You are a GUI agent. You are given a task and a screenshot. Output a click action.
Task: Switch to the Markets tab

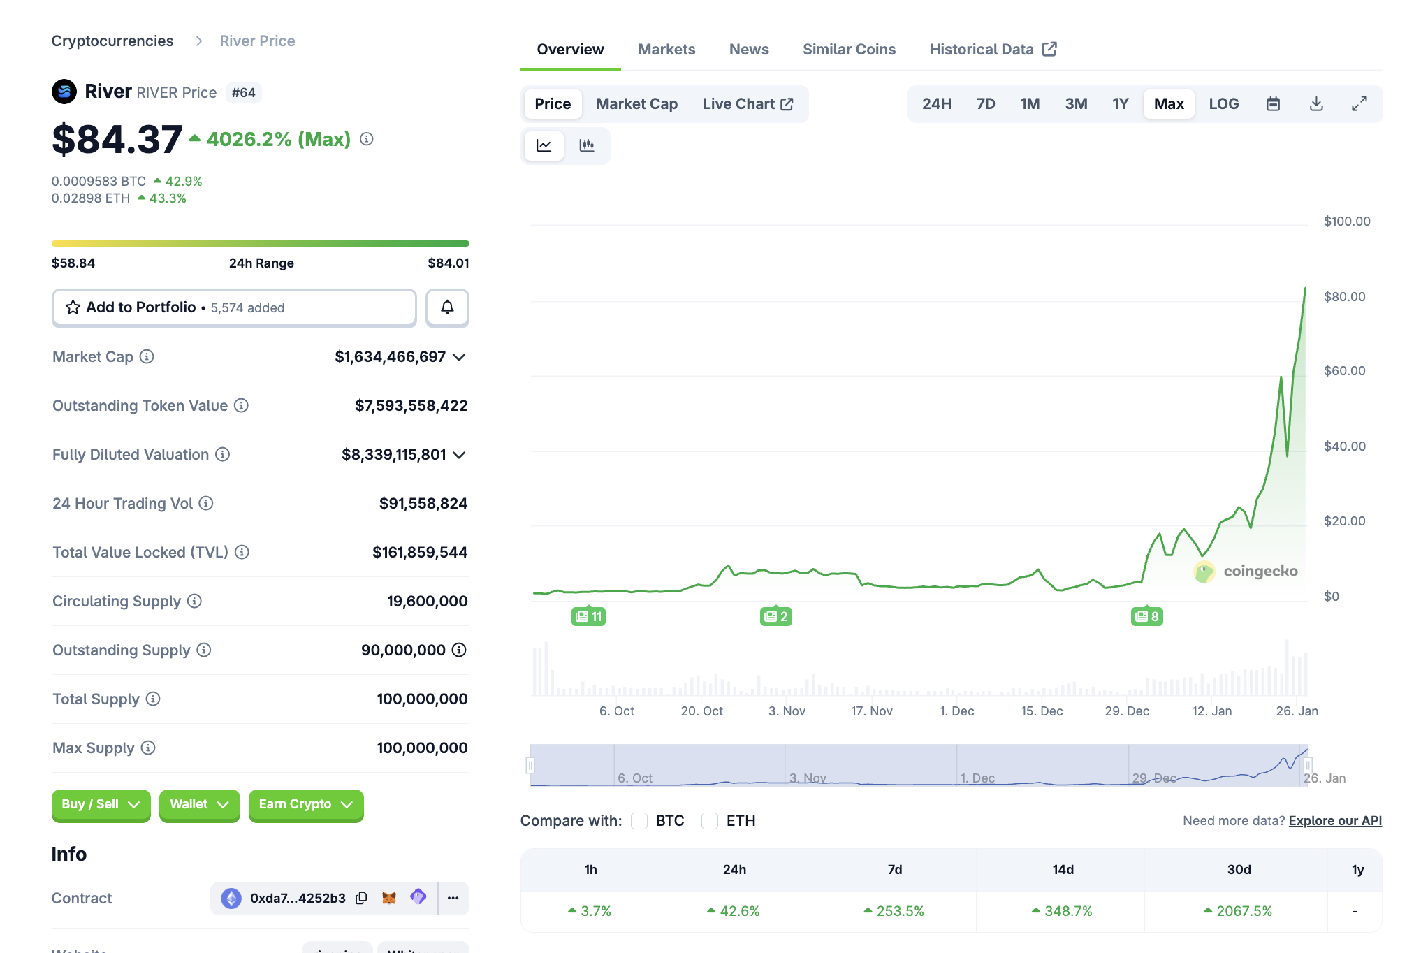pos(666,50)
